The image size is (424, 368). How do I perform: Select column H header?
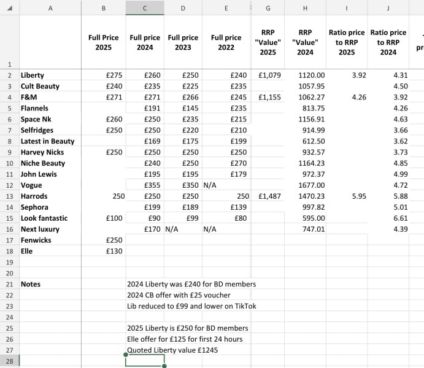pyautogui.click(x=305, y=8)
